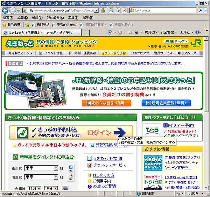Open the 編輯(E) menu
The width and height of the screenshot is (210, 197).
(22, 17)
